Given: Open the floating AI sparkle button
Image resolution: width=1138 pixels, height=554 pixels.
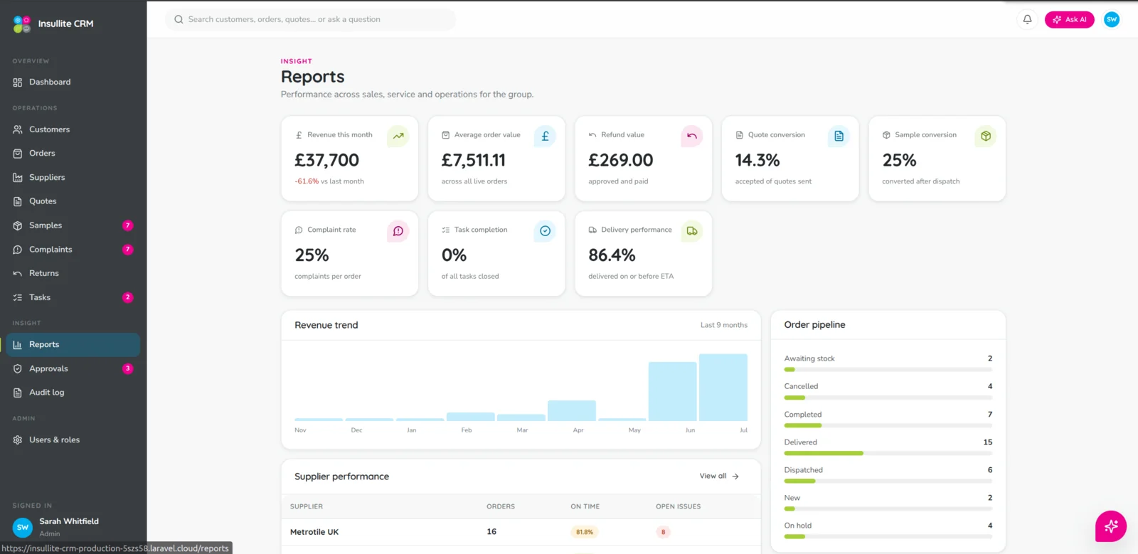Looking at the screenshot, I should [1111, 526].
